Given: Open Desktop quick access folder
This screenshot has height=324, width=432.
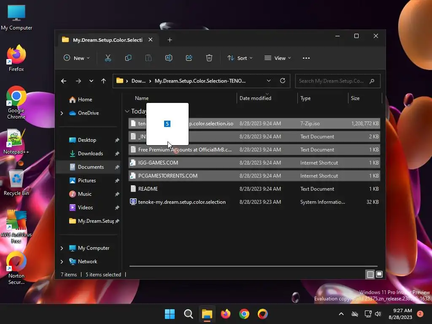Looking at the screenshot, I should pyautogui.click(x=87, y=140).
